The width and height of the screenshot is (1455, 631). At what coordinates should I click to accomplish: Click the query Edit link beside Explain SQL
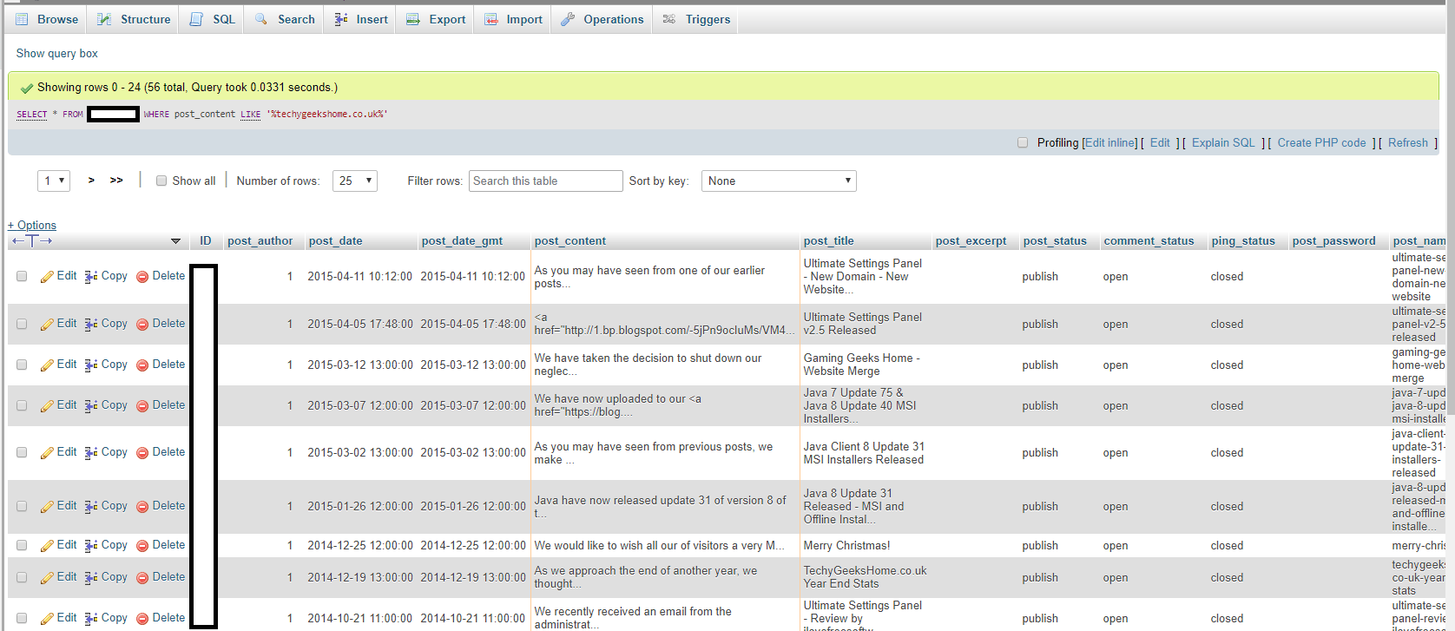click(1161, 143)
